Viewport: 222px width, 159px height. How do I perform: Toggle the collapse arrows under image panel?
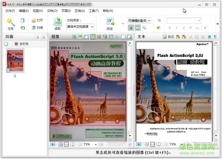click(x=53, y=144)
